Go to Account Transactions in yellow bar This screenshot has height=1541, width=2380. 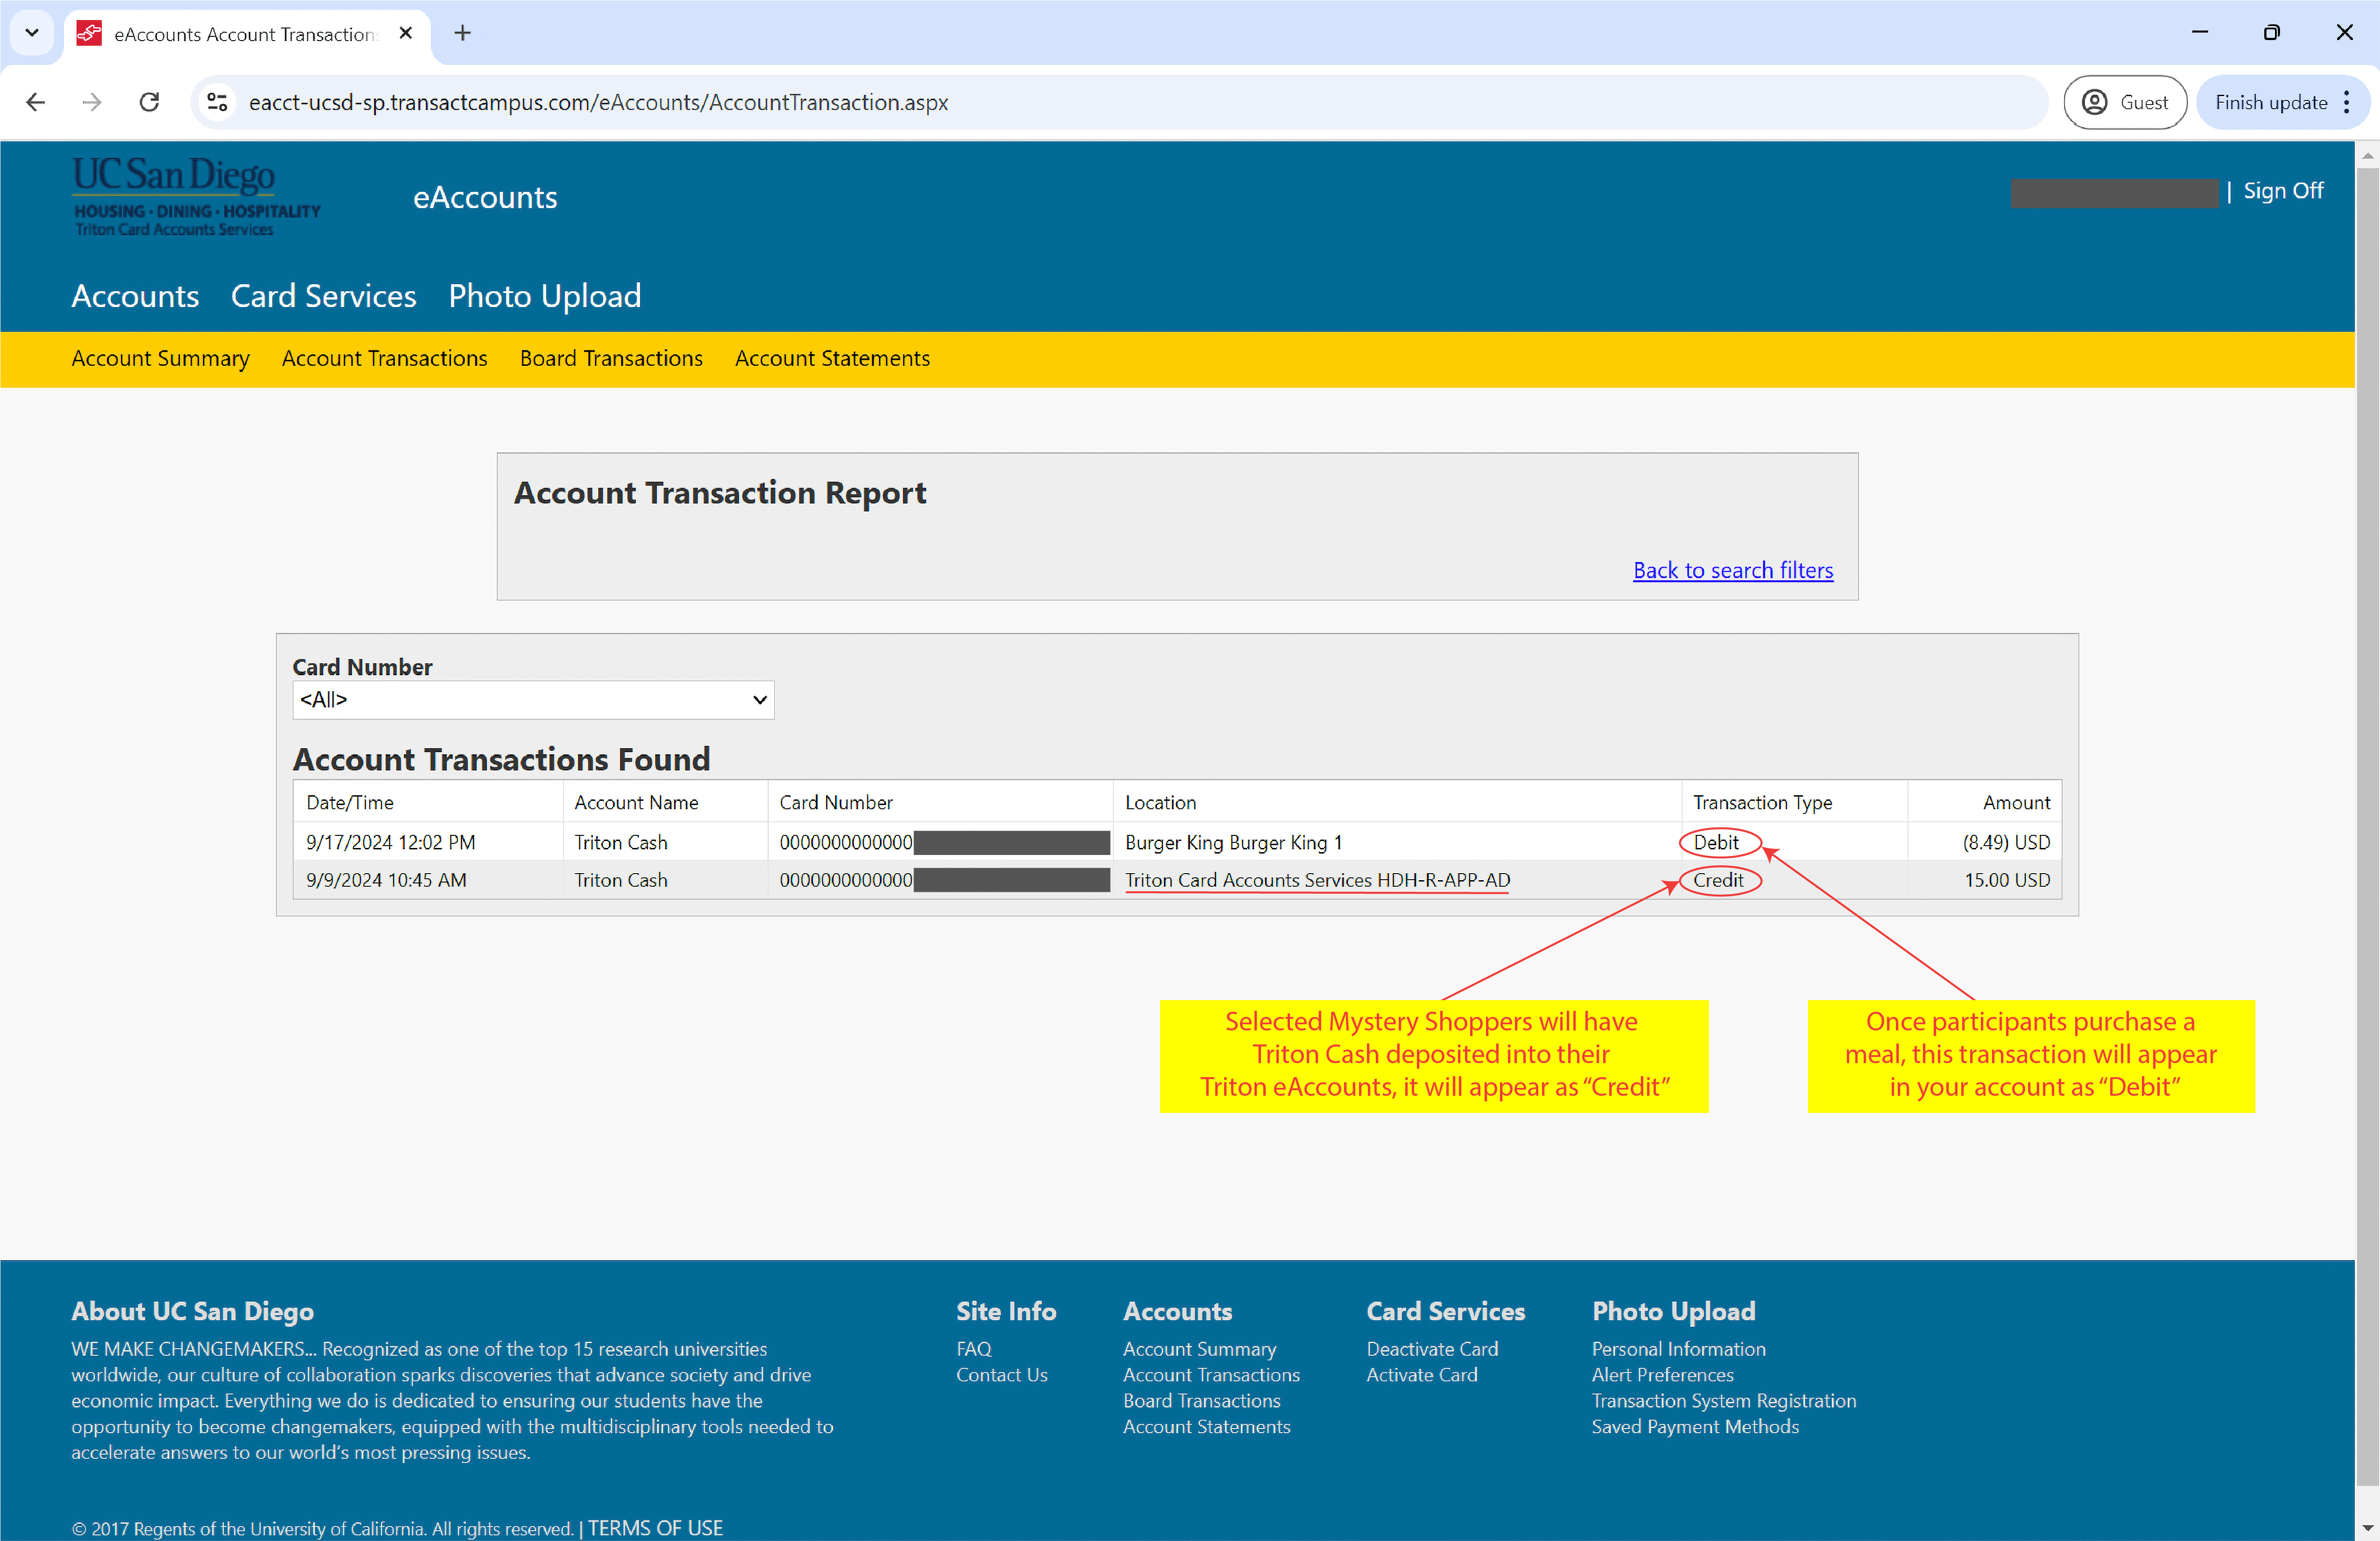click(385, 358)
